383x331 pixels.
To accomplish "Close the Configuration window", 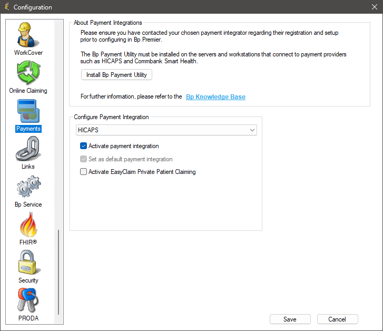I will click(x=375, y=7).
